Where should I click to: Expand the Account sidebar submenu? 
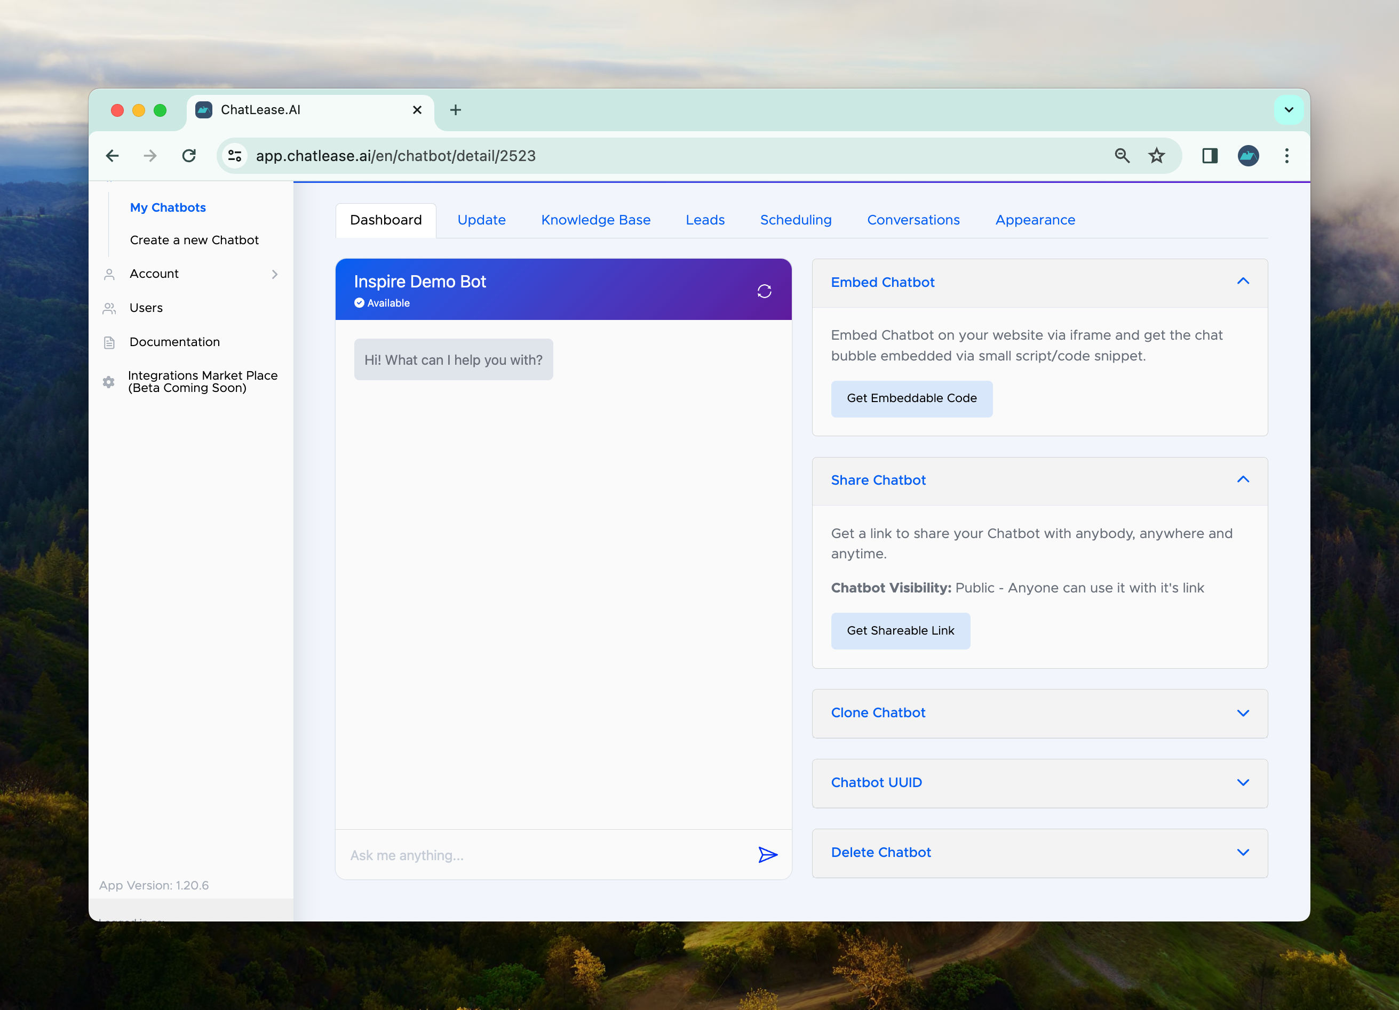tap(274, 274)
